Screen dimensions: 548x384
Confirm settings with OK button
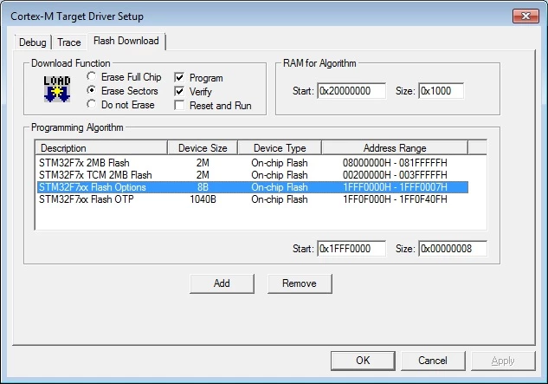pyautogui.click(x=363, y=361)
